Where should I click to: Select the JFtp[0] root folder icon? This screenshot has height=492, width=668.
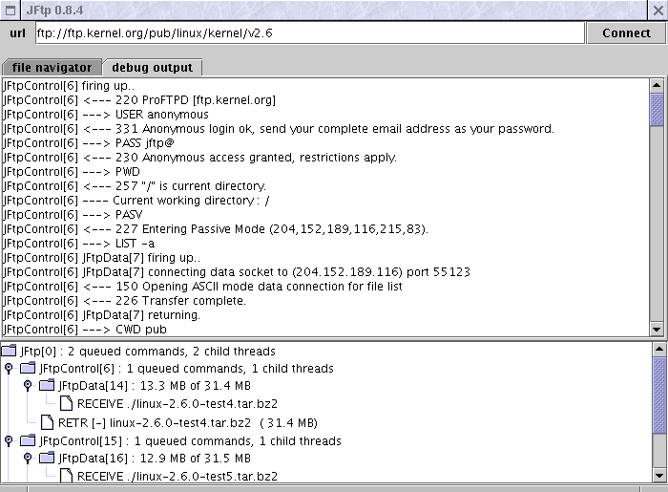pyautogui.click(x=9, y=351)
